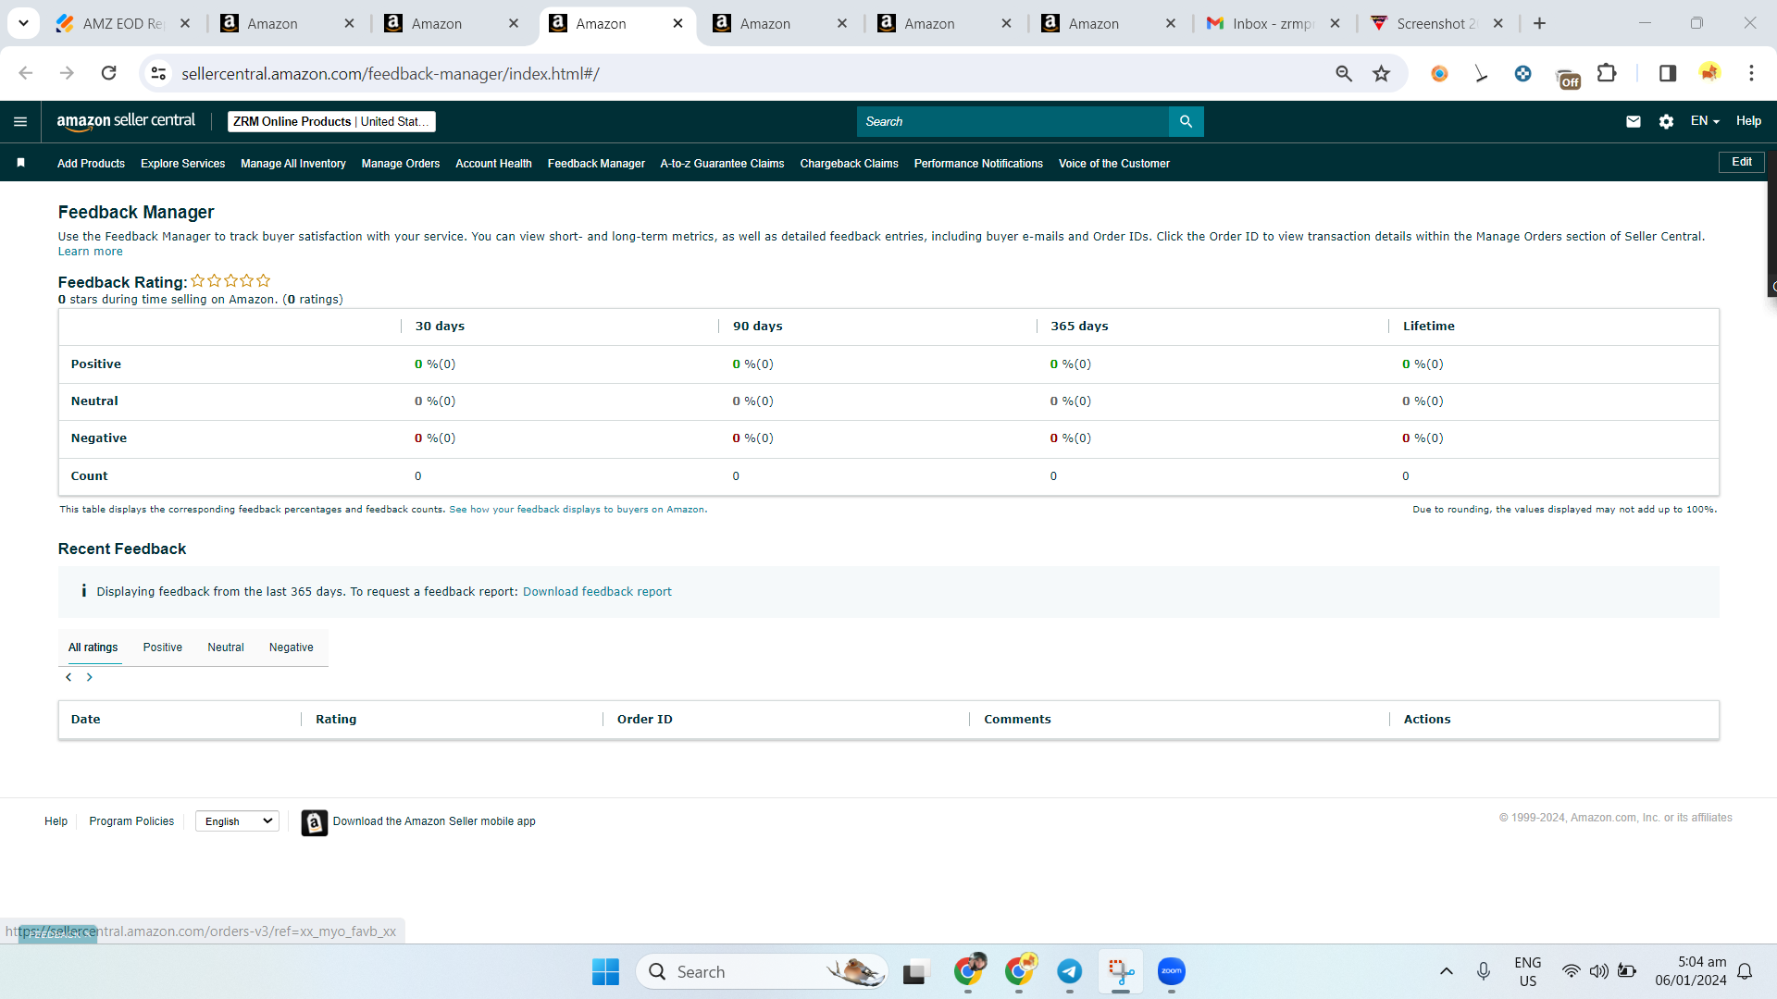Open the Chrome three-dot menu
The width and height of the screenshot is (1777, 999).
(1751, 73)
